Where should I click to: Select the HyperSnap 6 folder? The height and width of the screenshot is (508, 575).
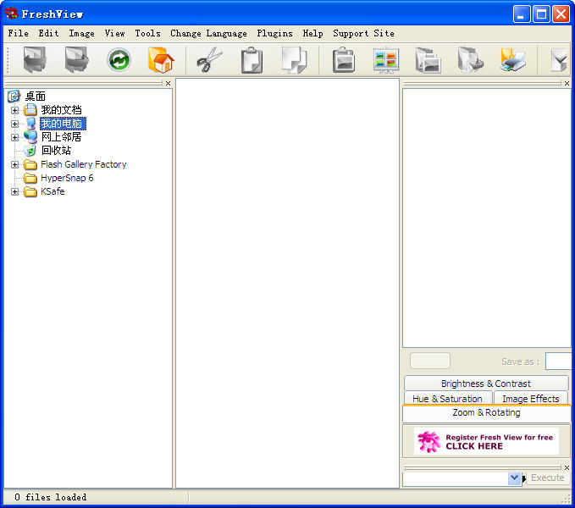click(66, 178)
